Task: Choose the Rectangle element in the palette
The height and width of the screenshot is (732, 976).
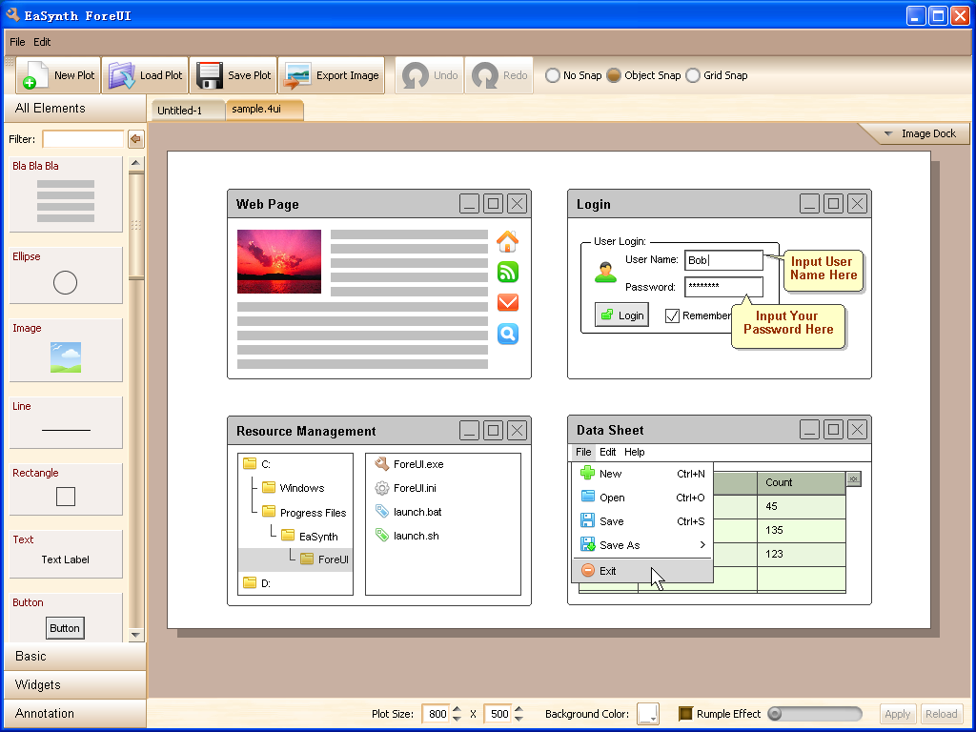Action: tap(66, 489)
